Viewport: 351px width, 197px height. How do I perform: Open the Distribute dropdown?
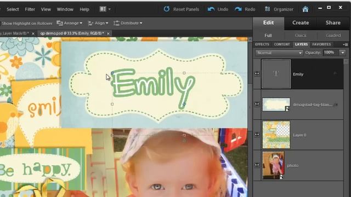point(128,23)
